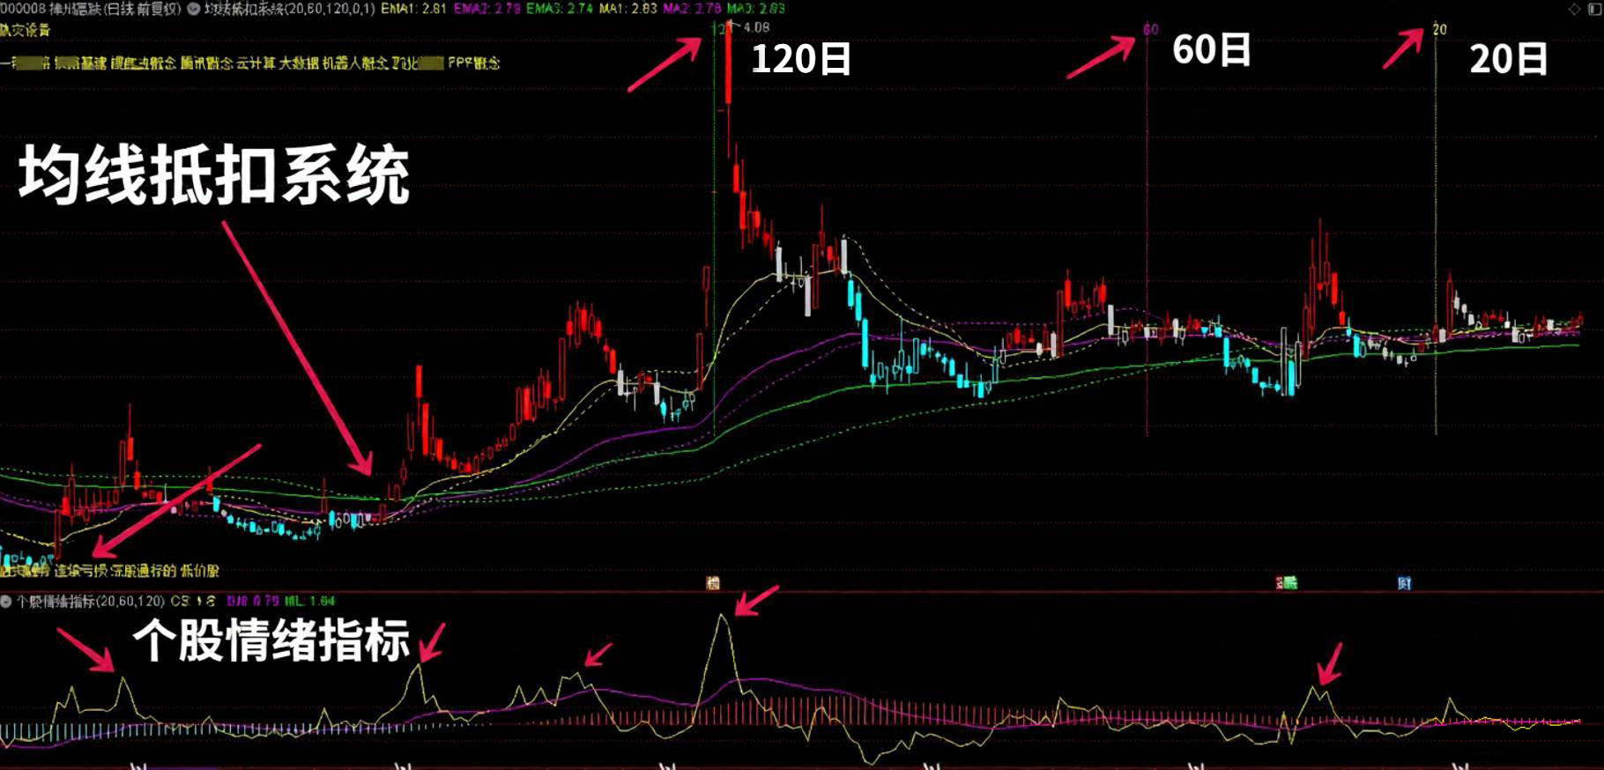Click the green MA3 value in header
Viewport: 1604px width, 770px height.
click(x=756, y=9)
